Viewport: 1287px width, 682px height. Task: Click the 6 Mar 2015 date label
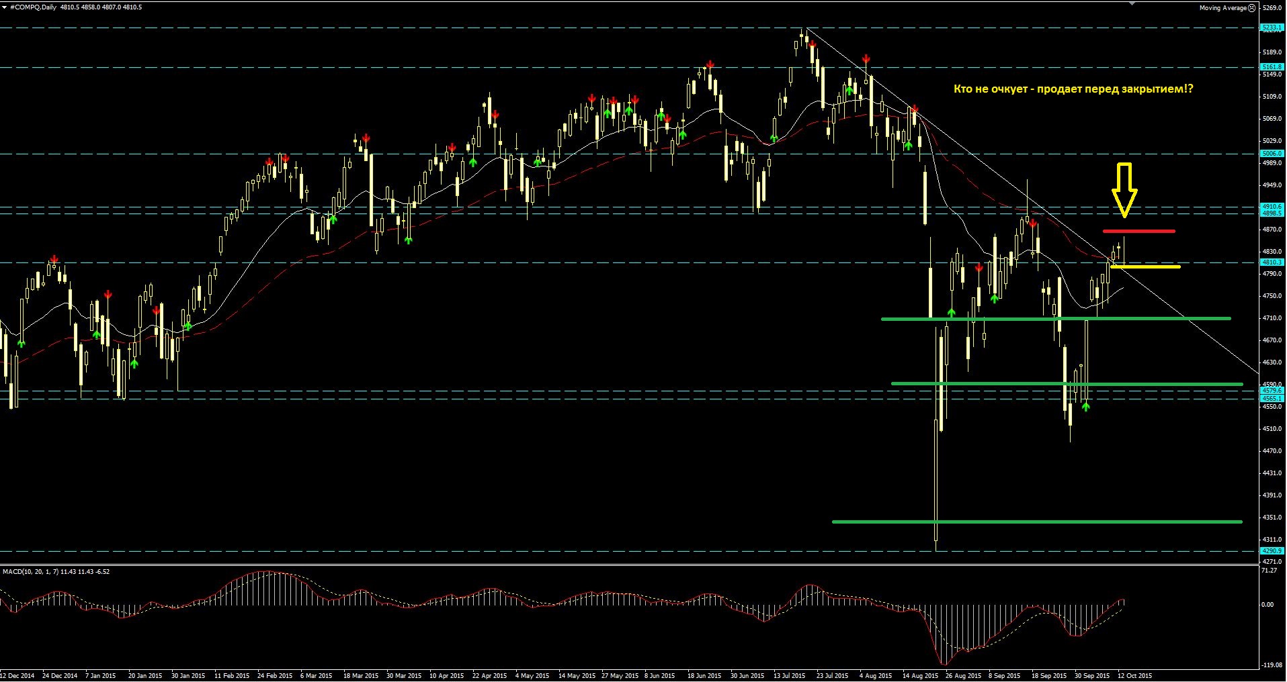pos(316,675)
